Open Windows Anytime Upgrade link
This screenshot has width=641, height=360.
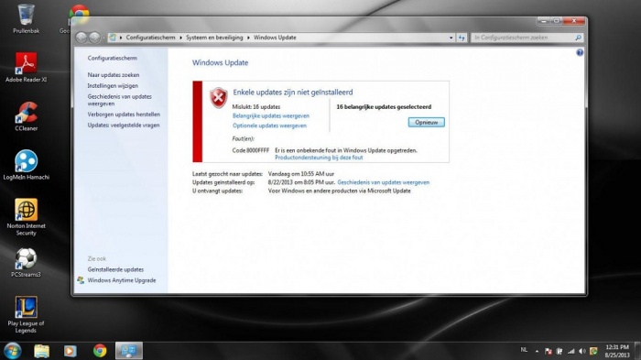(122, 280)
